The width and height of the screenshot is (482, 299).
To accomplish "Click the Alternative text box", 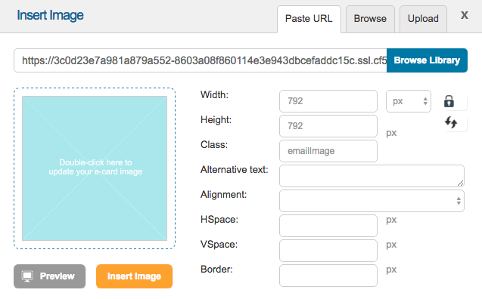I will 372,176.
